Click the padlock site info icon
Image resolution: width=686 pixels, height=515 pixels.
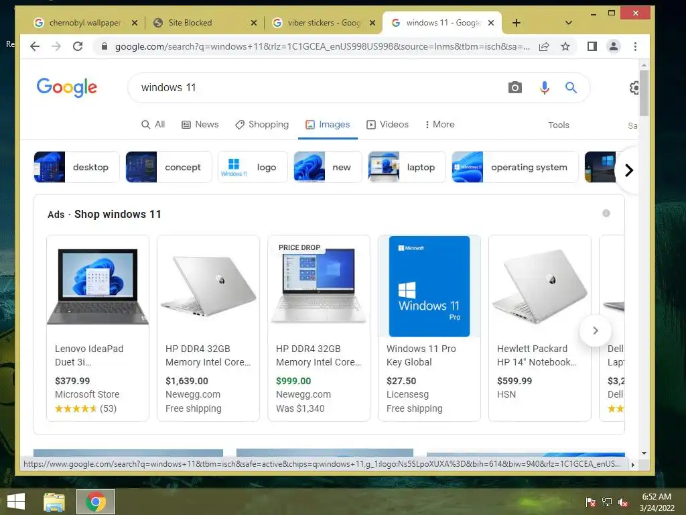[104, 46]
